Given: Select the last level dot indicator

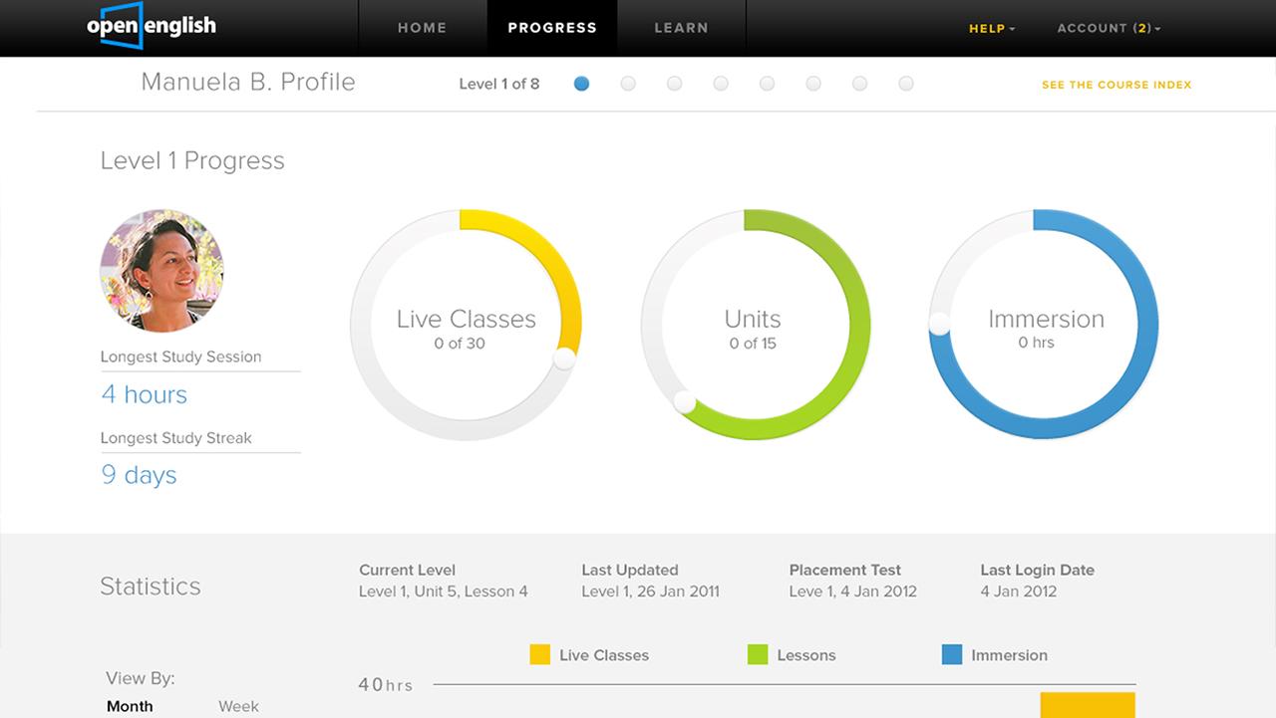Looking at the screenshot, I should click(x=905, y=84).
